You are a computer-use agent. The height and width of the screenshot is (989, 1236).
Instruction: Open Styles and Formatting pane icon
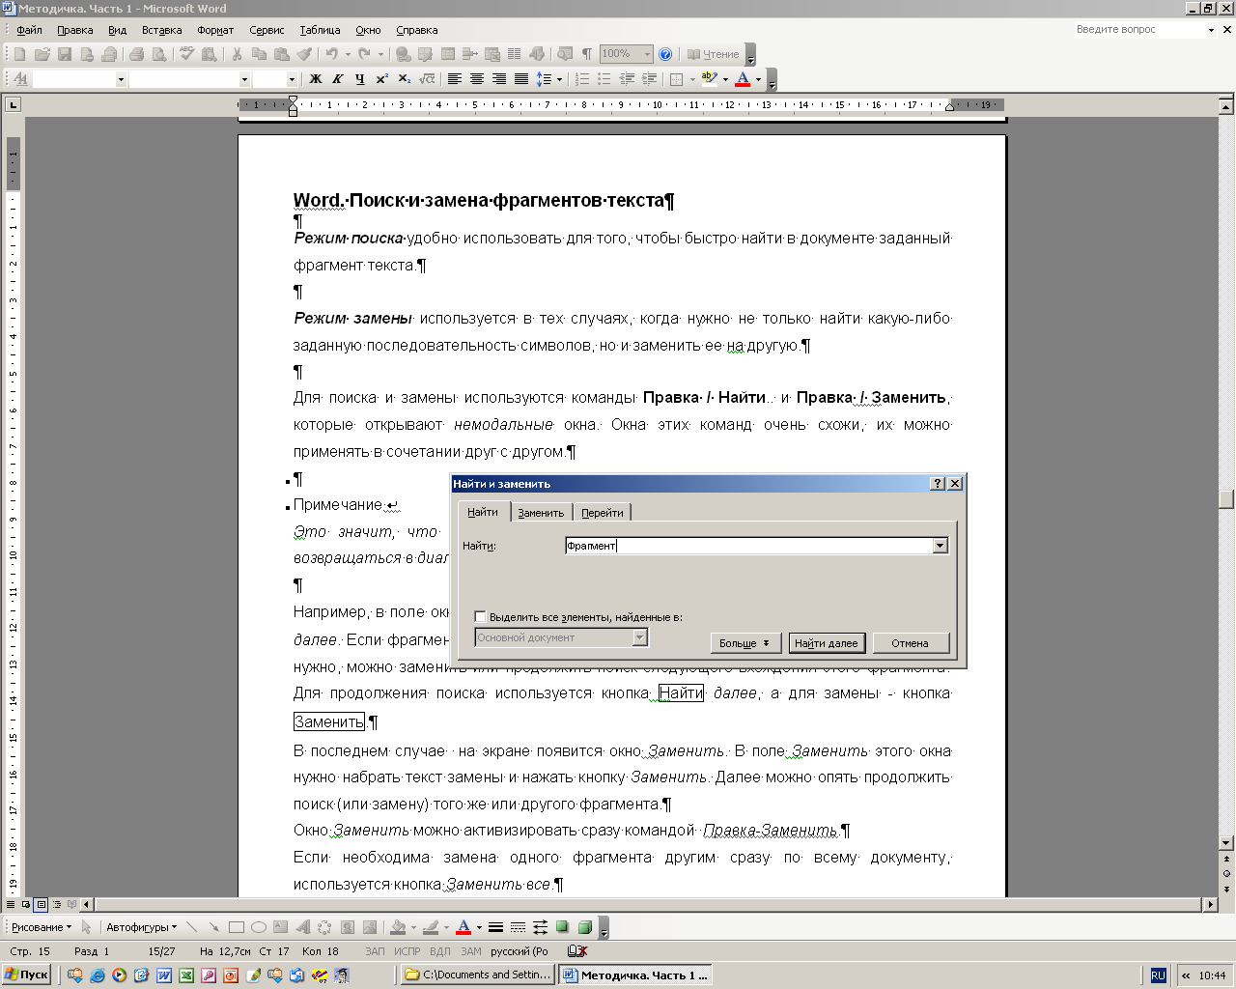pos(20,79)
